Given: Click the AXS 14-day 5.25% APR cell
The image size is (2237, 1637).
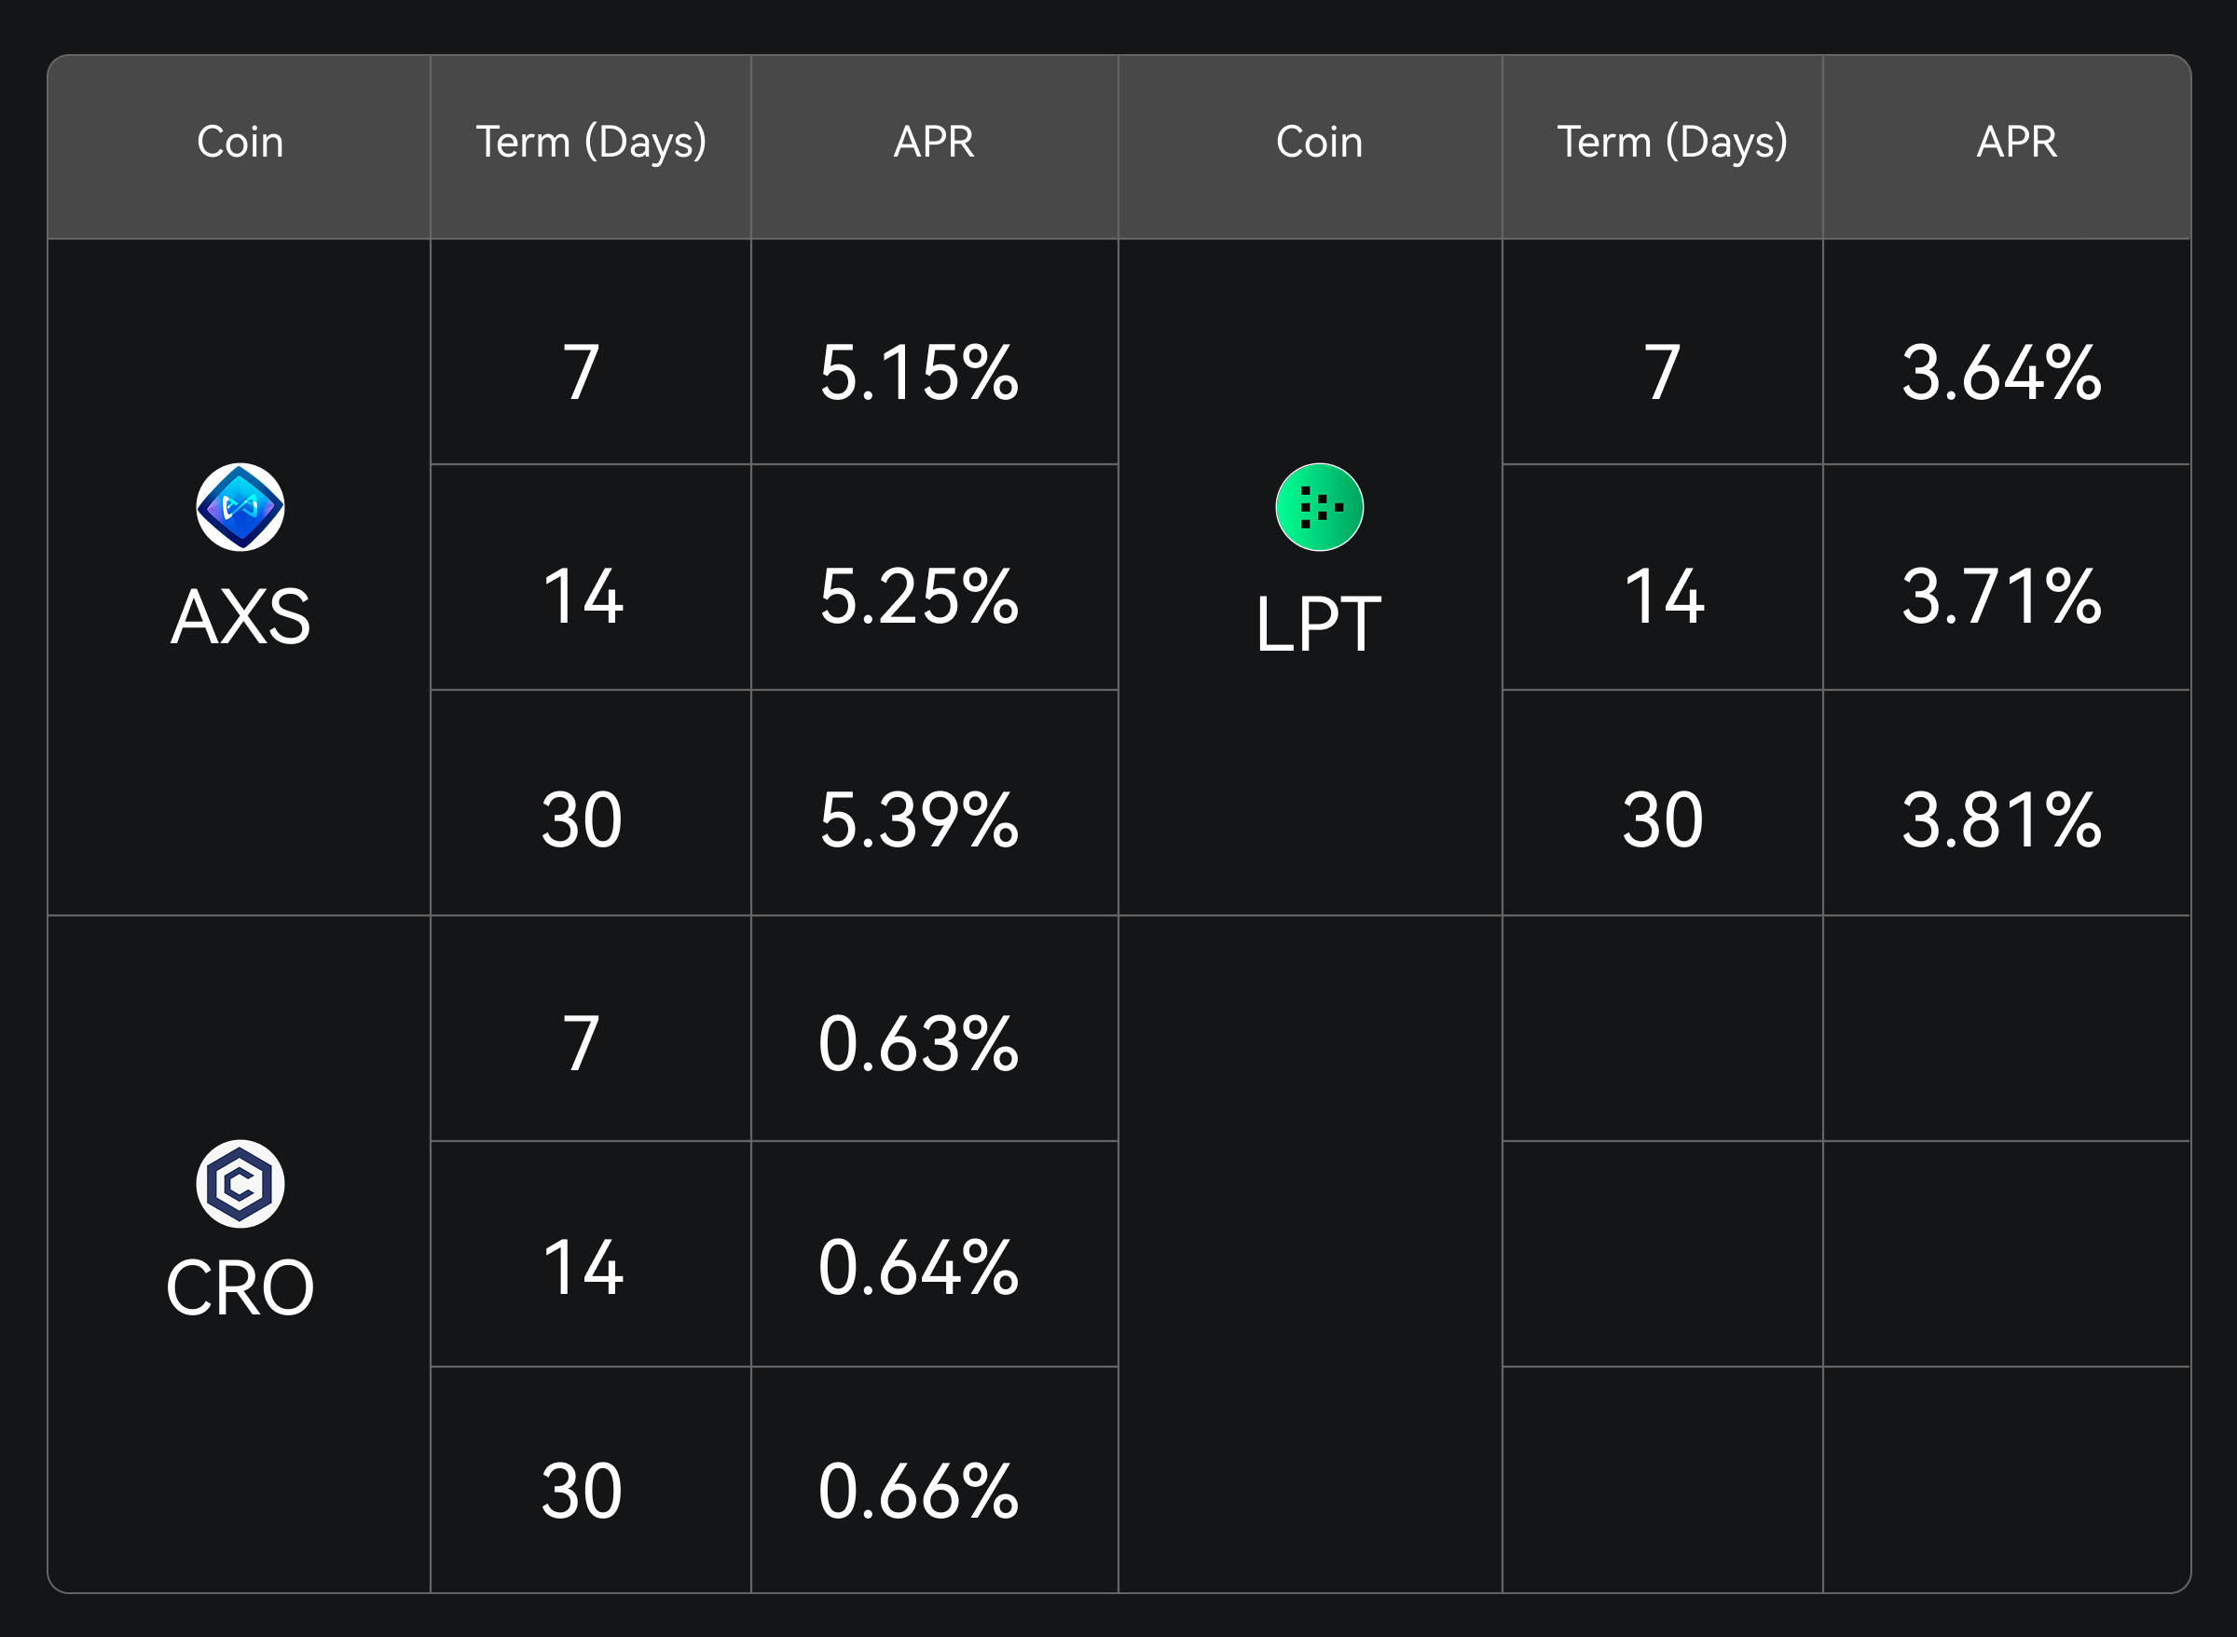Looking at the screenshot, I should coord(918,597).
